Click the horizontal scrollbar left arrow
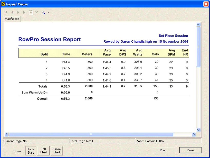This screenshot has width=210, height=158. [x=6, y=134]
